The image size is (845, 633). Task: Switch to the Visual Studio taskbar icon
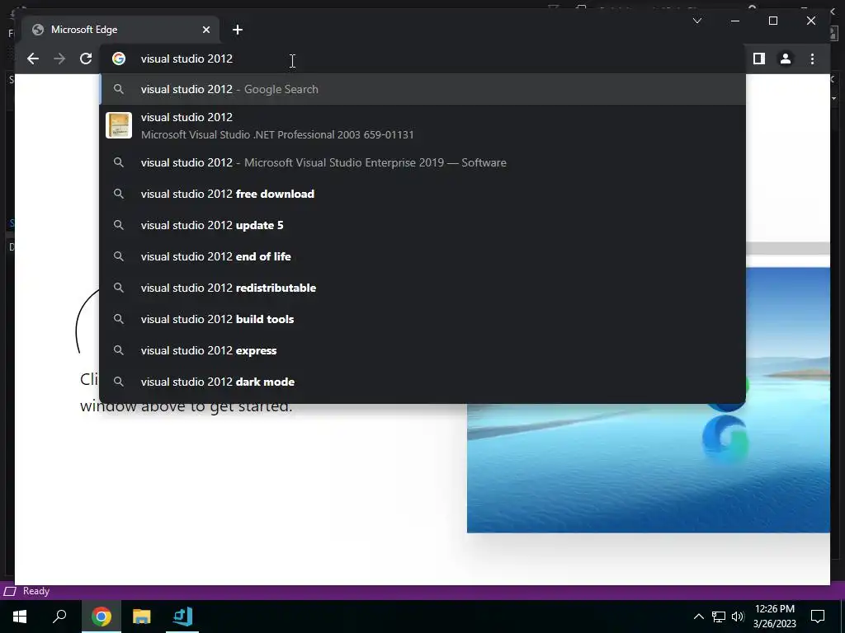click(182, 617)
